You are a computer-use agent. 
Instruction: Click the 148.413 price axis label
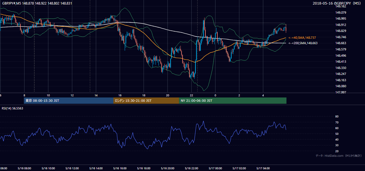(341, 62)
